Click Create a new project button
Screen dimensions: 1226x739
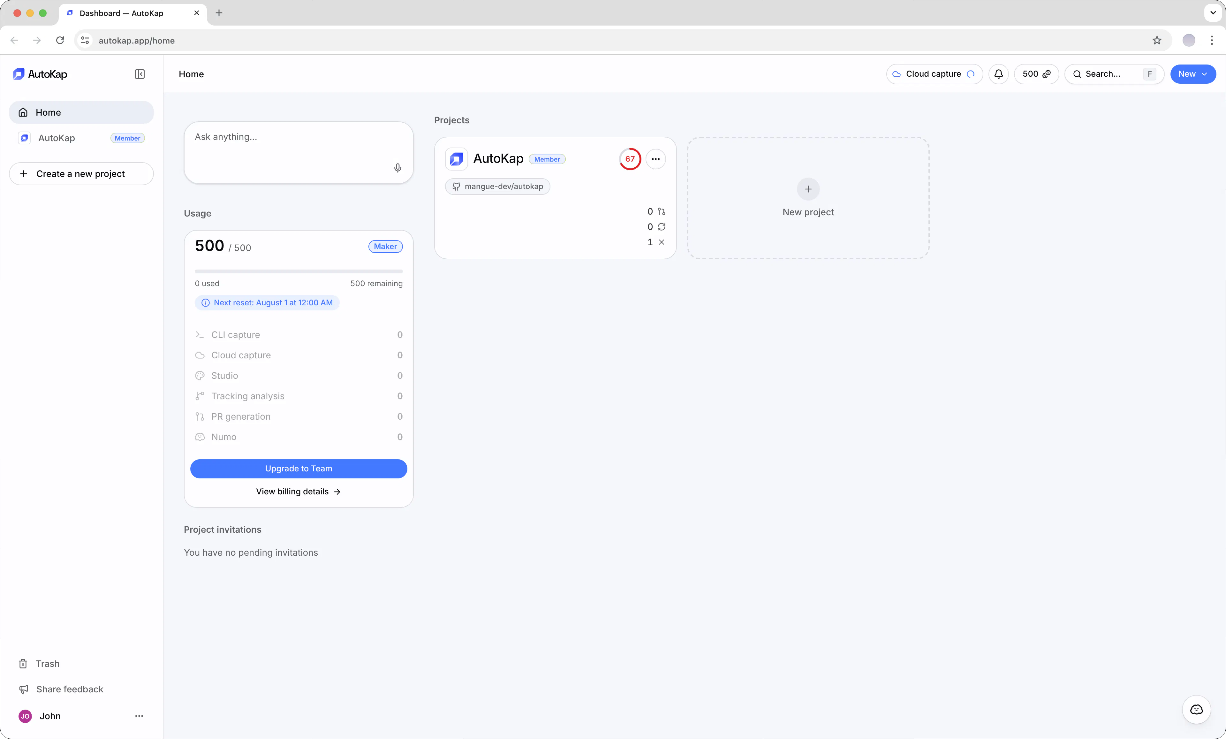(x=82, y=174)
